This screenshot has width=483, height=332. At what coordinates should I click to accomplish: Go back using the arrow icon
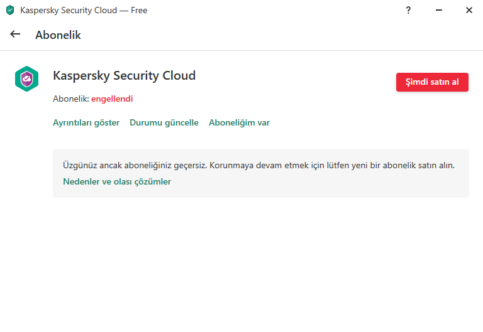click(x=15, y=34)
